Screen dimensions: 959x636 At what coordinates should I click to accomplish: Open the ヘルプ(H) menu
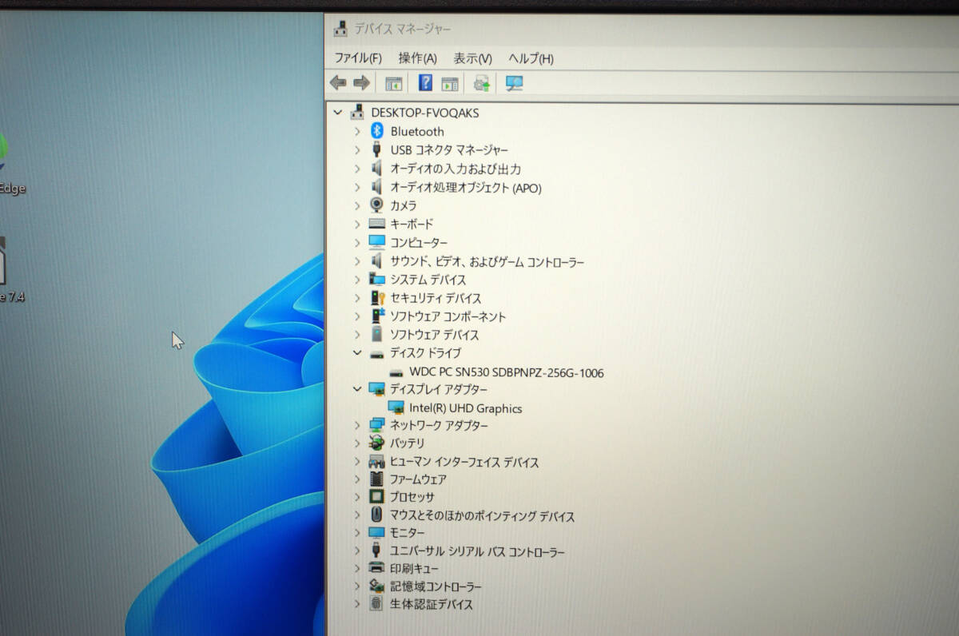(x=531, y=58)
